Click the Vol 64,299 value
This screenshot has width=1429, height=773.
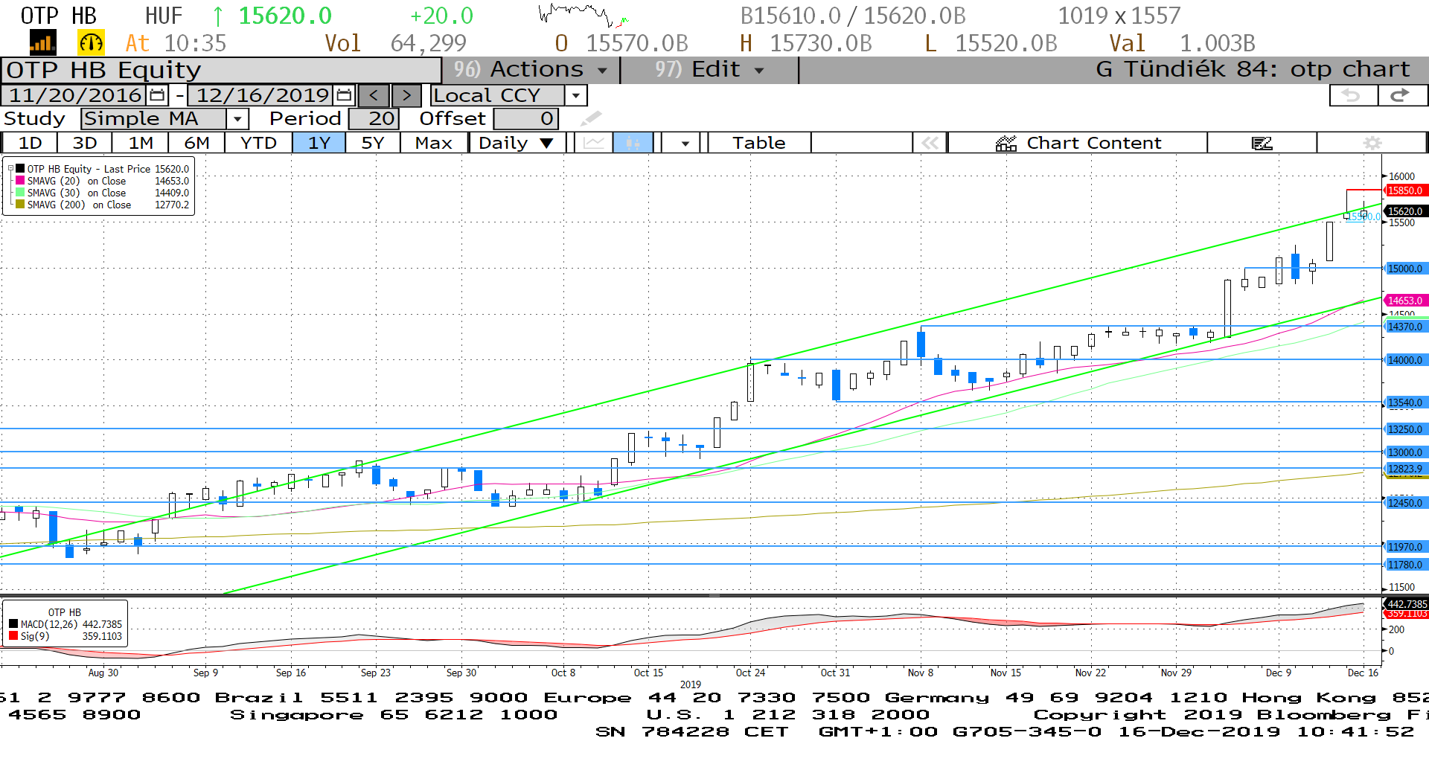(428, 43)
